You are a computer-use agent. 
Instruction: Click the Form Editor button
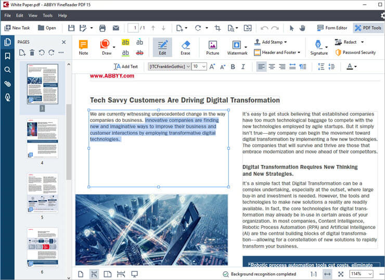point(331,28)
